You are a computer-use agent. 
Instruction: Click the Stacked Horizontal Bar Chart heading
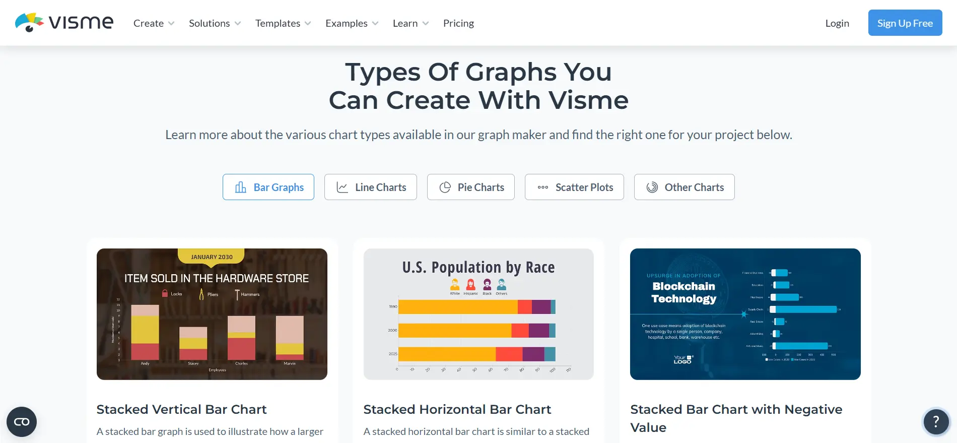457,409
